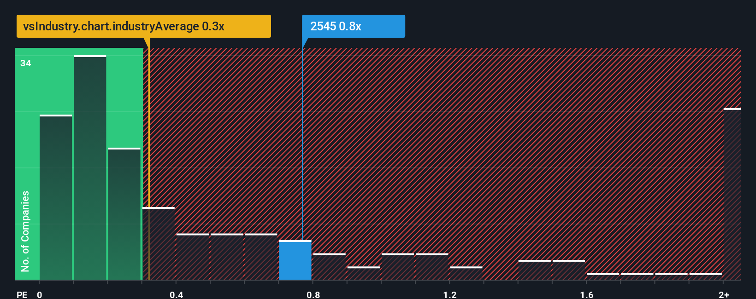Screen dimensions: 756x299
Task: Select the tall 2+ bar at chart's right edge
Action: (732, 194)
